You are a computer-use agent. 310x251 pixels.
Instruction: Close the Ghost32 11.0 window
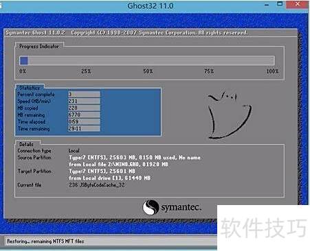[x=298, y=4]
